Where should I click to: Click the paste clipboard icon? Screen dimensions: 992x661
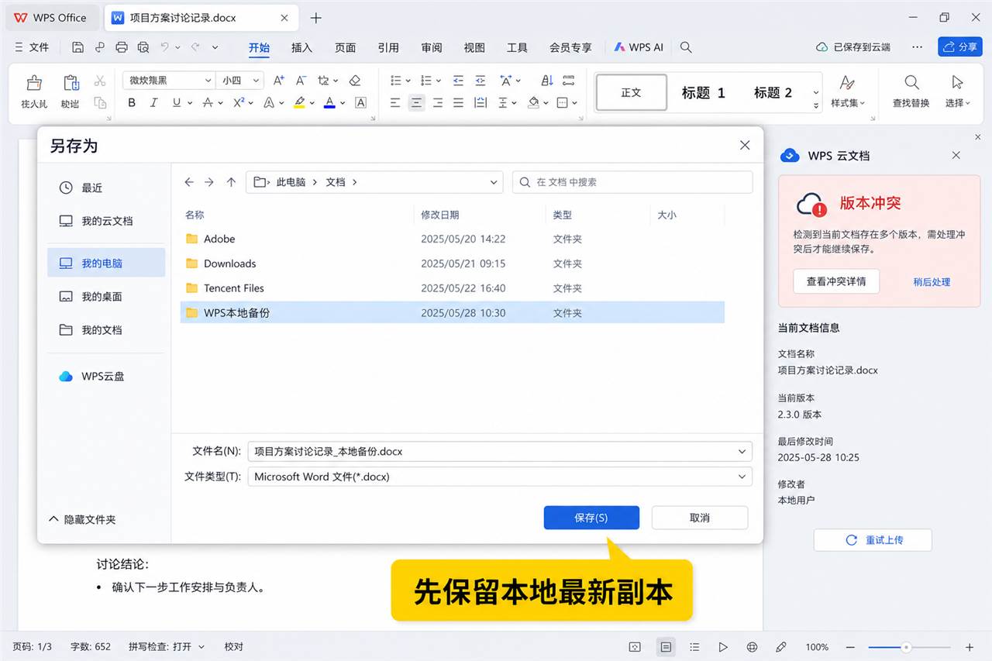click(71, 83)
